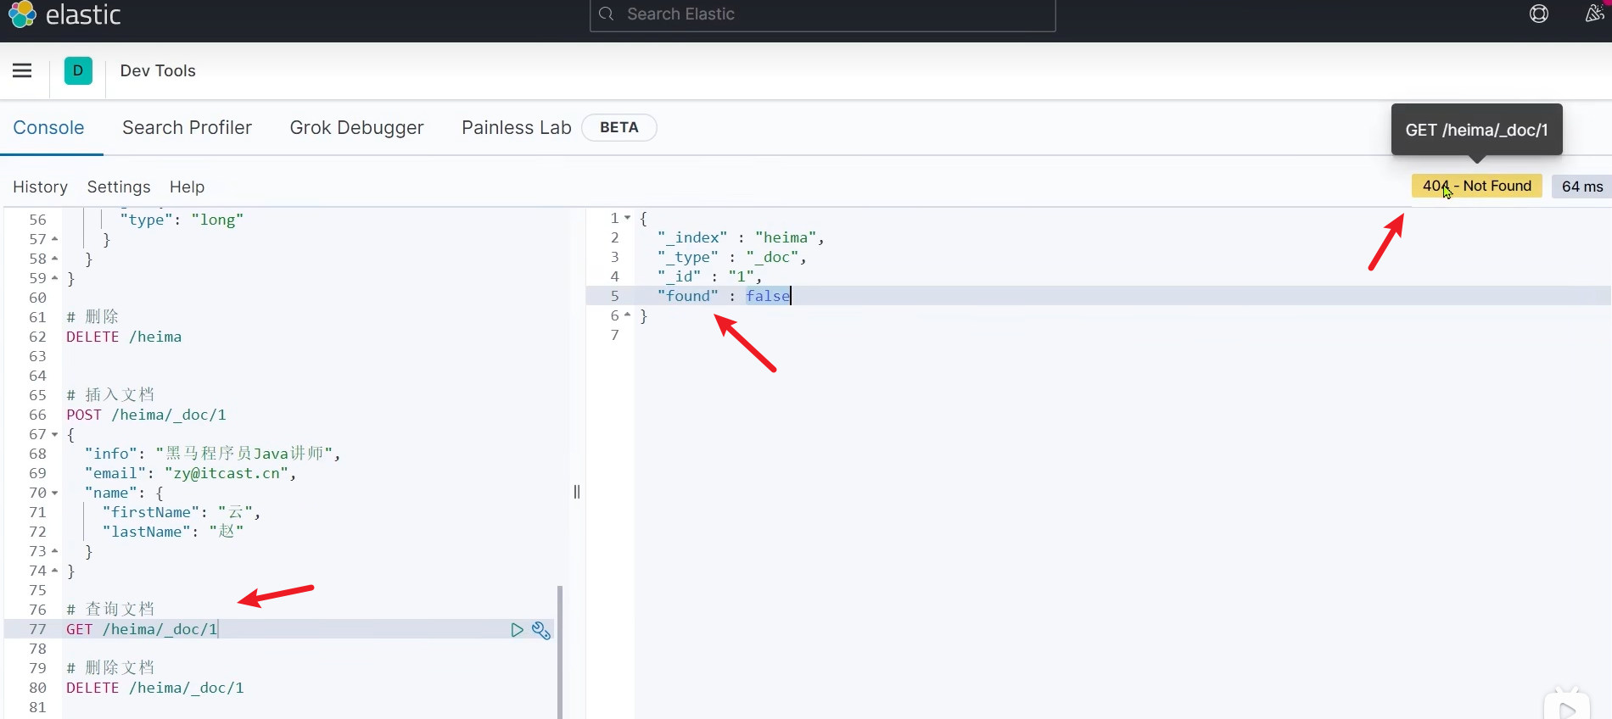This screenshot has width=1612, height=719.
Task: Click the "name": { line in the editor
Action: point(124,493)
